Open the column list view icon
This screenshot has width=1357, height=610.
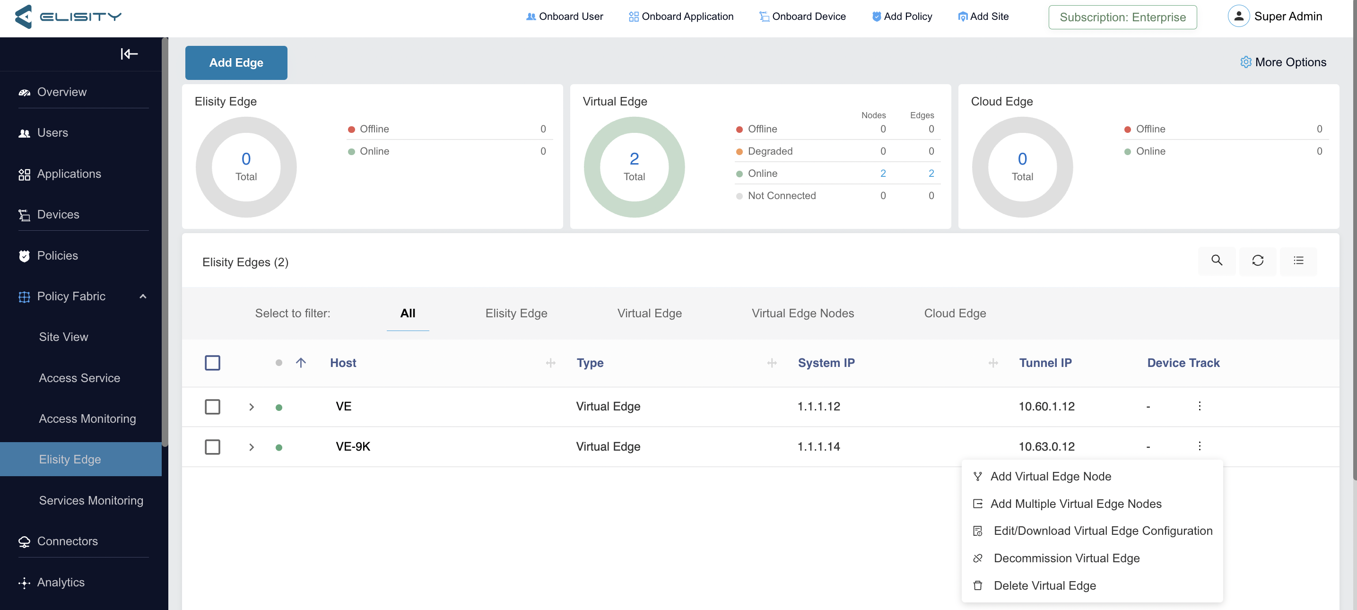coord(1298,261)
